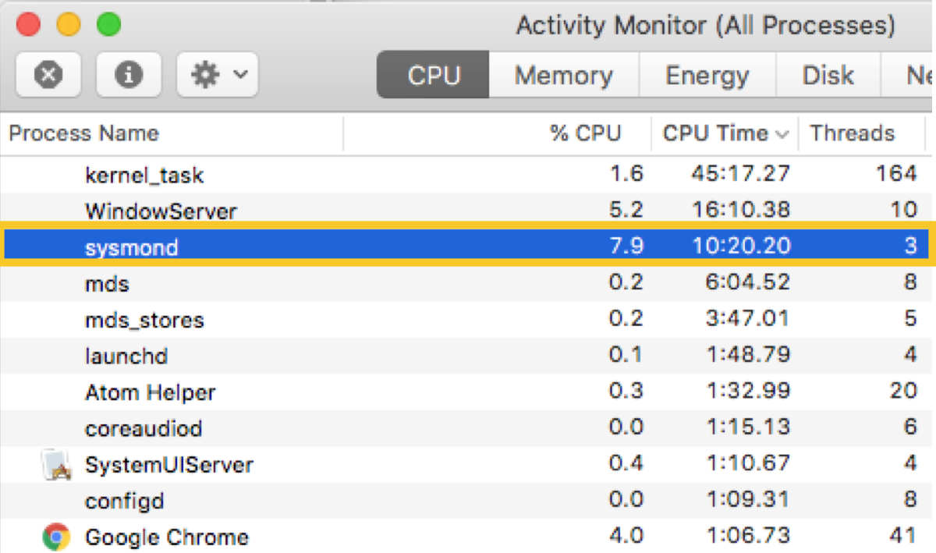Screen dimensions: 936x553
Task: Click CPU time value 6:04.52
Action: click(x=746, y=283)
